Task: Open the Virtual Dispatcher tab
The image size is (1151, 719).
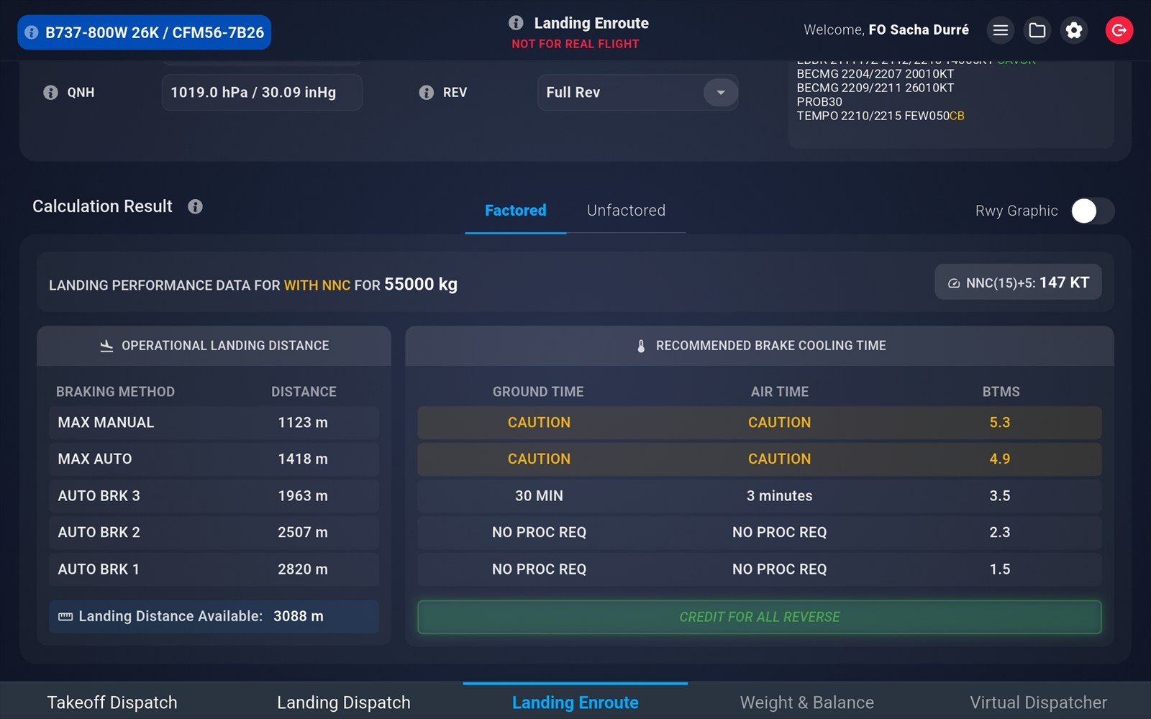Action: point(1038,702)
